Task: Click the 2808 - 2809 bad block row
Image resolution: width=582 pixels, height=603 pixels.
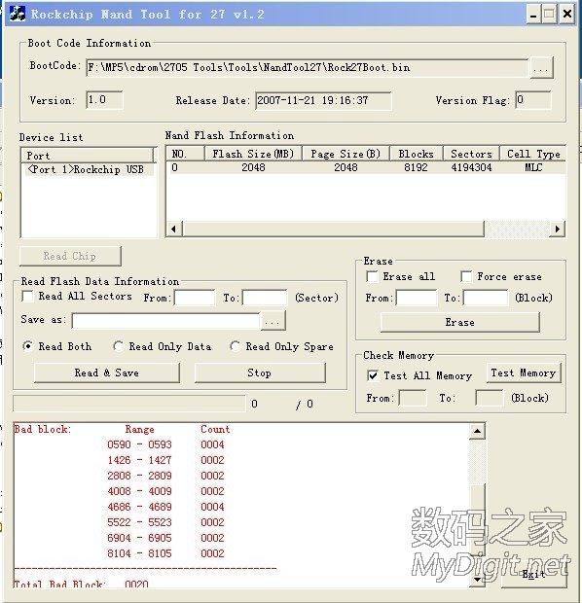Action: pos(165,476)
